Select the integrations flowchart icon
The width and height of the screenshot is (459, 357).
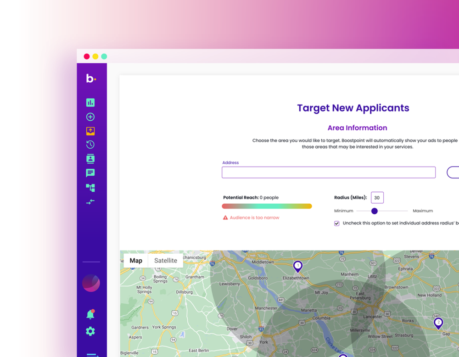[90, 188]
